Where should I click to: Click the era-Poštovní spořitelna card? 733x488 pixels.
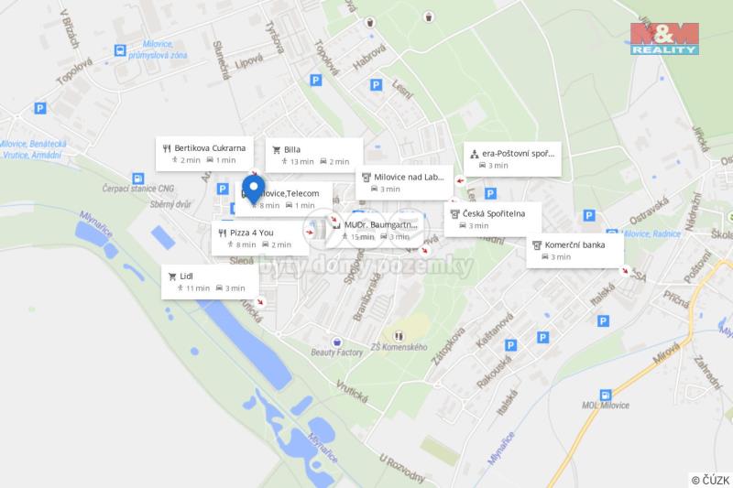pyautogui.click(x=512, y=159)
